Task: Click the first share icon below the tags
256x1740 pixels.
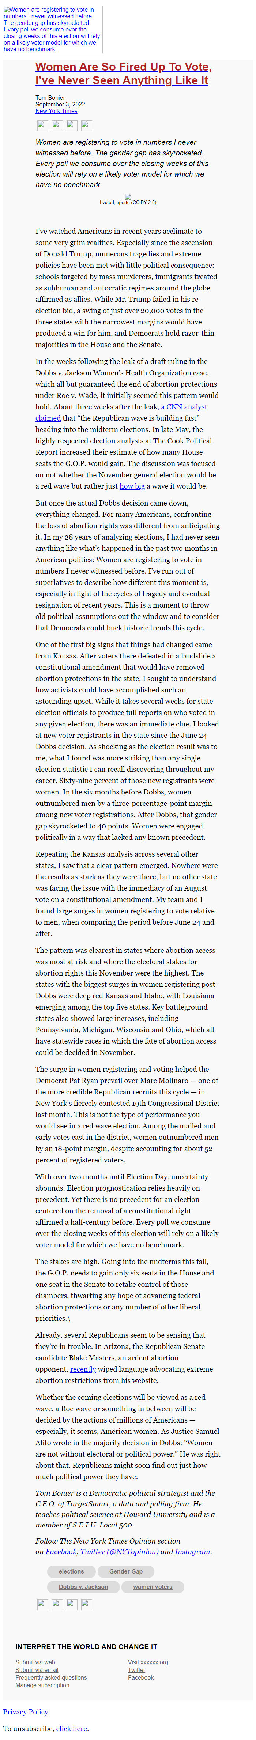Action: [x=42, y=1604]
